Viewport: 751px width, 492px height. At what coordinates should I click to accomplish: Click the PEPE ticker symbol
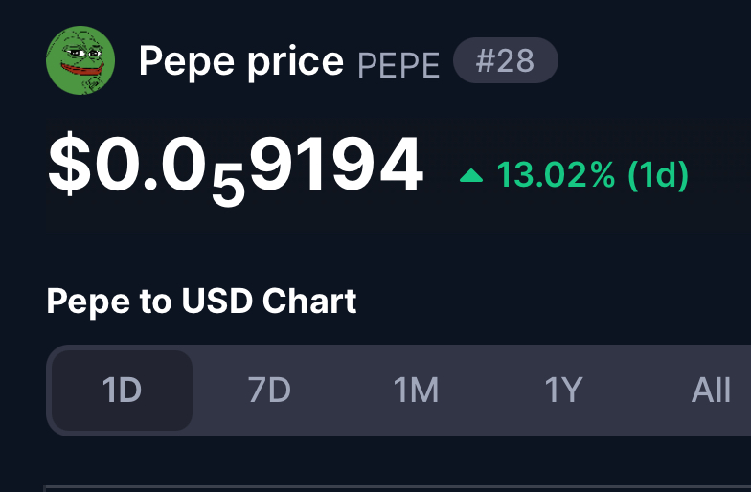pyautogui.click(x=398, y=65)
